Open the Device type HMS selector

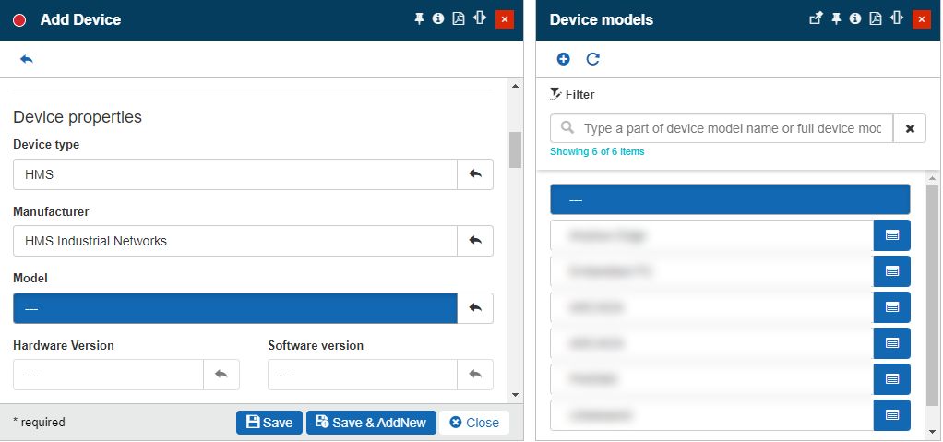pos(234,174)
